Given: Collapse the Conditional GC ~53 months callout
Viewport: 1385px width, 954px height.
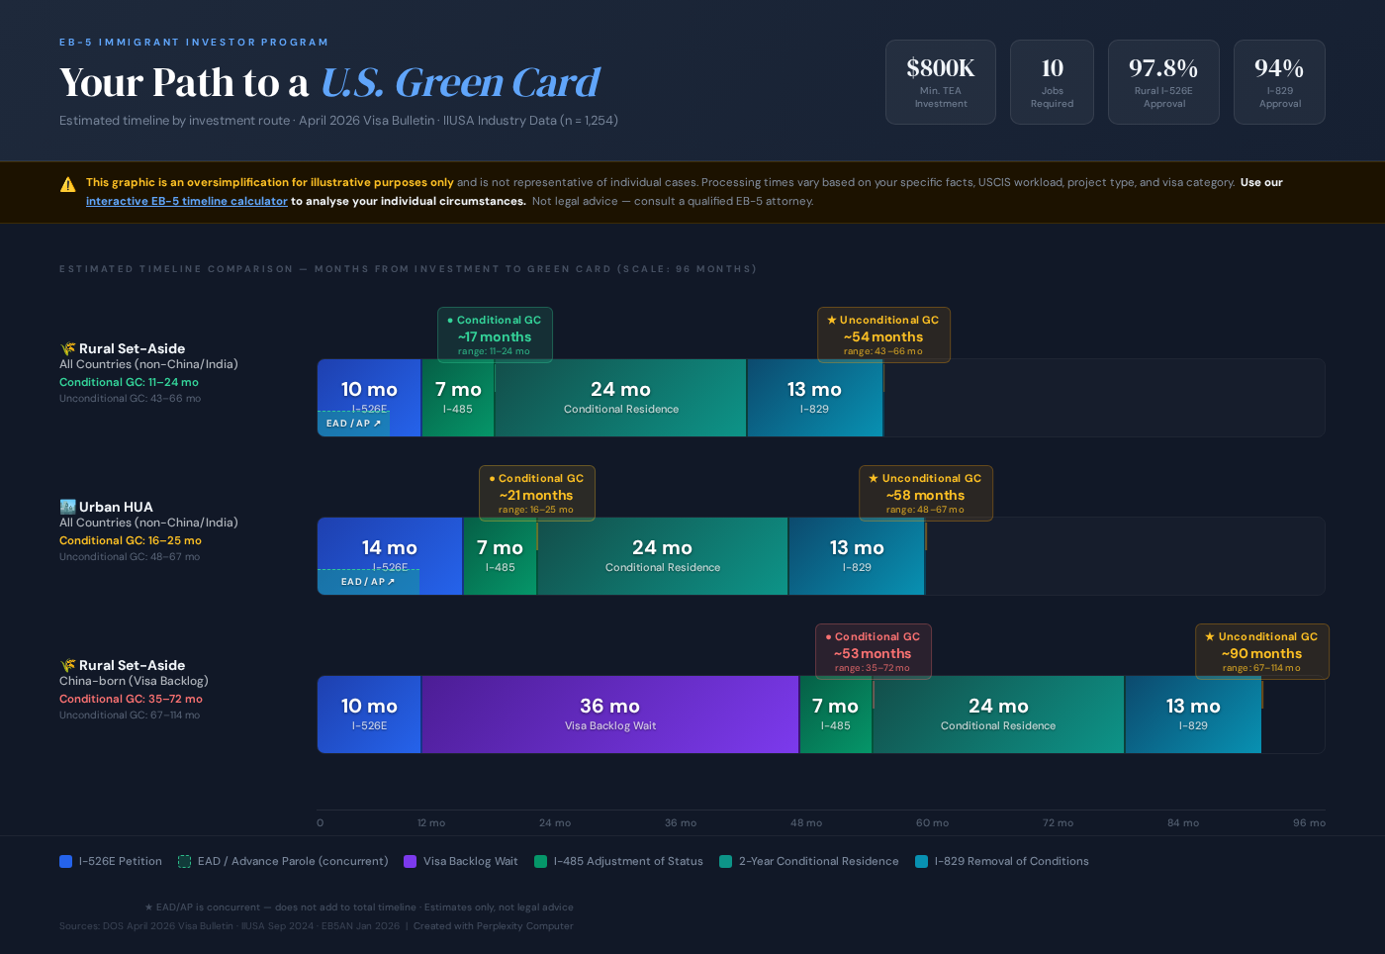Looking at the screenshot, I should pos(873,651).
